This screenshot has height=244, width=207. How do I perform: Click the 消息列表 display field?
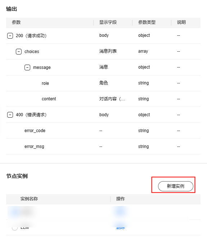click(x=108, y=51)
